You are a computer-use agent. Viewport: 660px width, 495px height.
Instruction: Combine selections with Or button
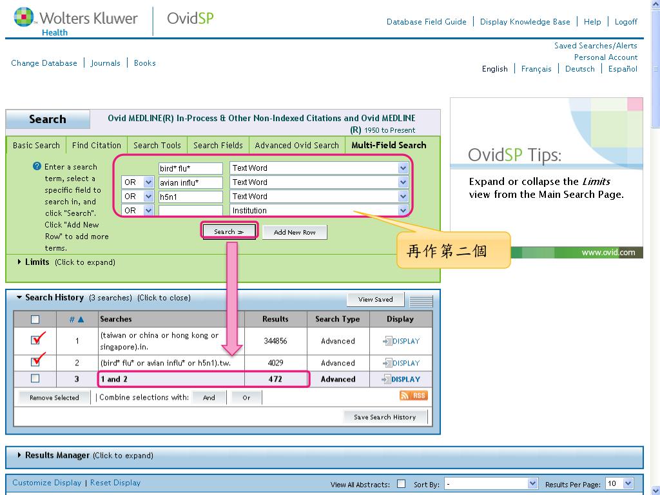pos(246,397)
